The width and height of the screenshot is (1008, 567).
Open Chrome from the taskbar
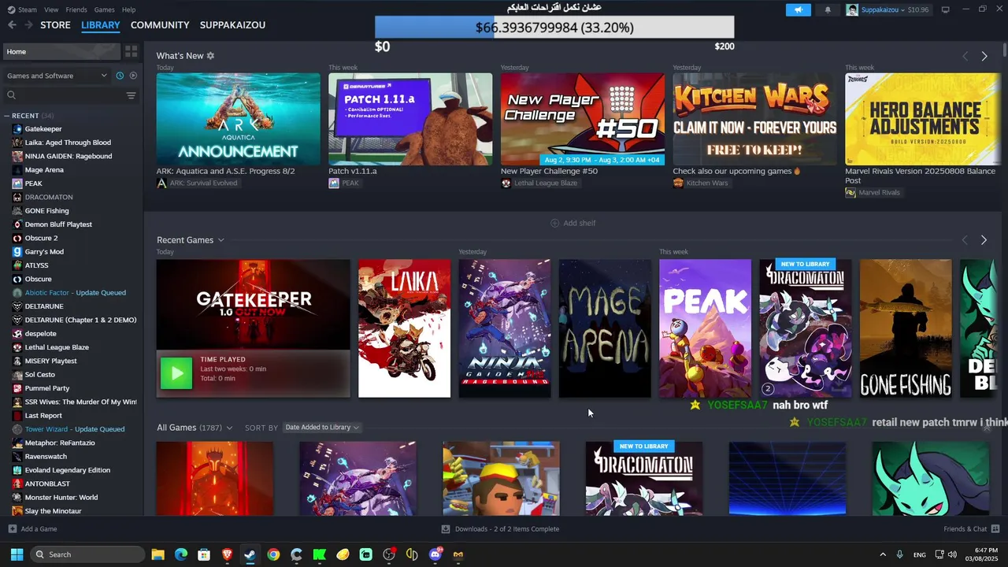[x=273, y=554]
